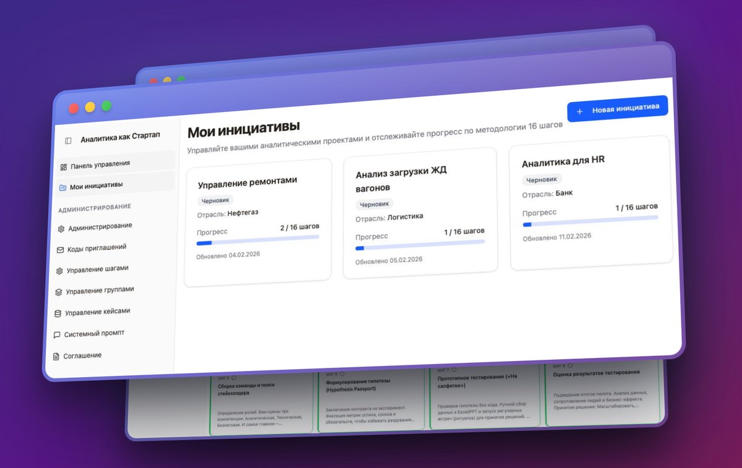Click Отрасль: Логистика text
The image size is (742, 468).
click(390, 218)
